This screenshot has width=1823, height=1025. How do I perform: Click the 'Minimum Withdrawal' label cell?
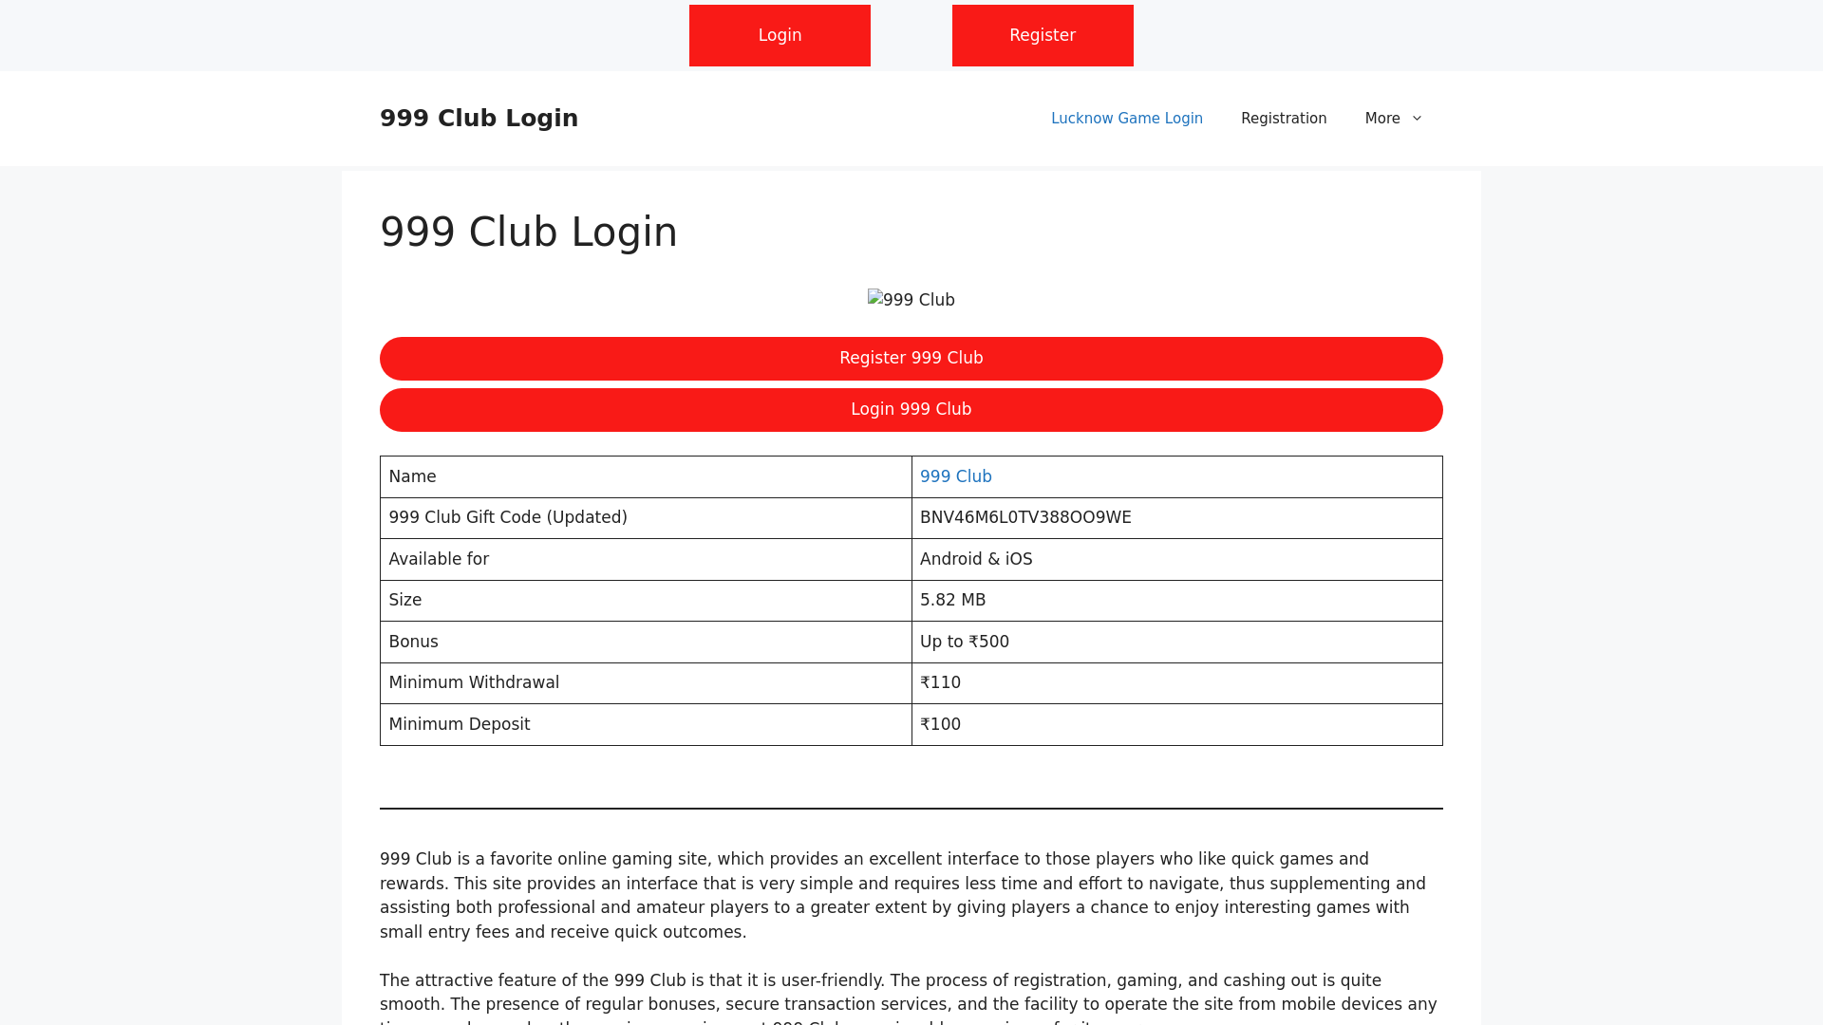tap(646, 682)
